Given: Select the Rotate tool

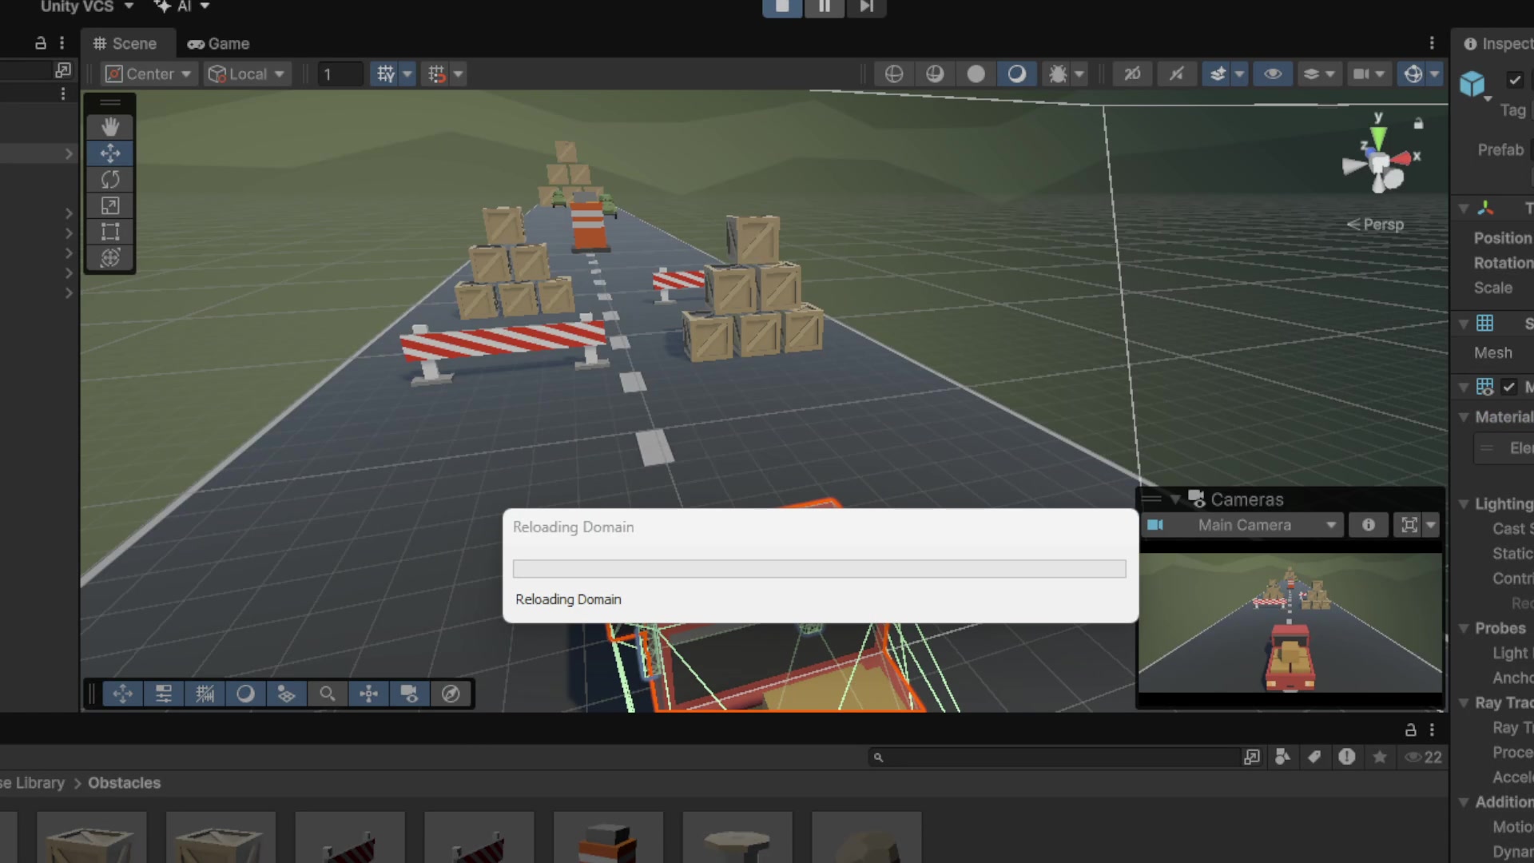Looking at the screenshot, I should pos(110,179).
